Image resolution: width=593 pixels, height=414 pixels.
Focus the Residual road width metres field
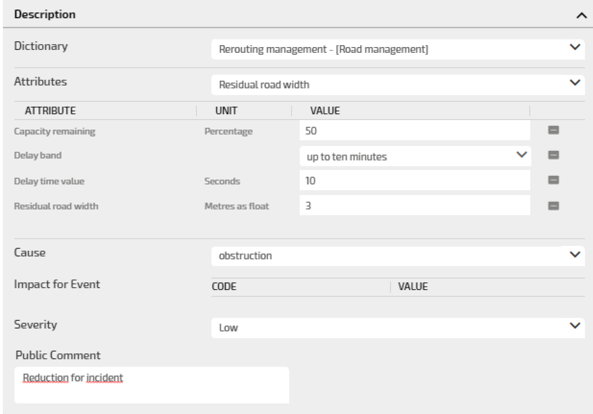tap(415, 206)
